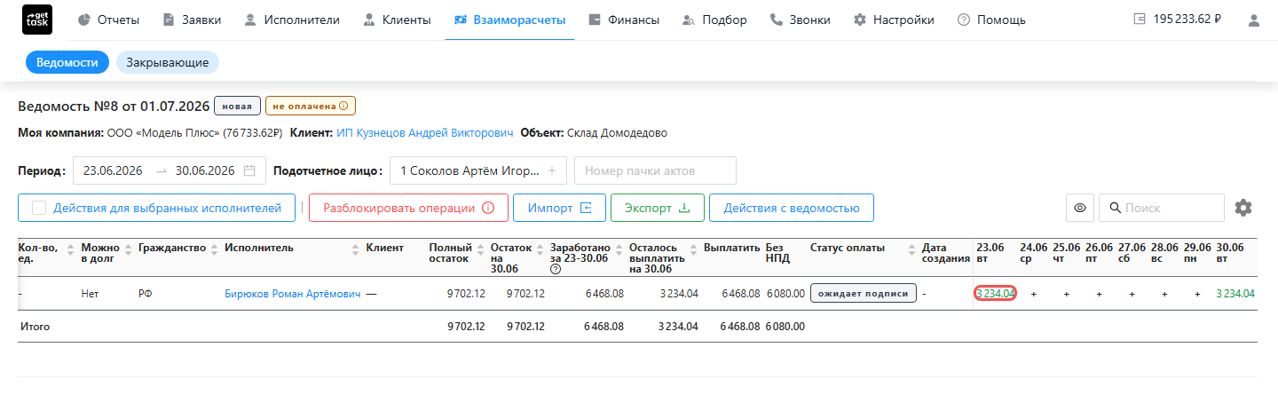Click the help icon under Заработано column

click(556, 270)
